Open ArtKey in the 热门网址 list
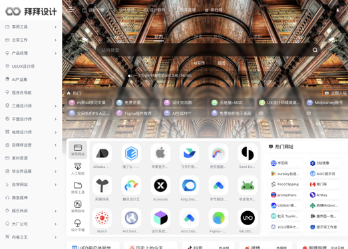The height and width of the screenshot is (249, 348). coord(325,195)
